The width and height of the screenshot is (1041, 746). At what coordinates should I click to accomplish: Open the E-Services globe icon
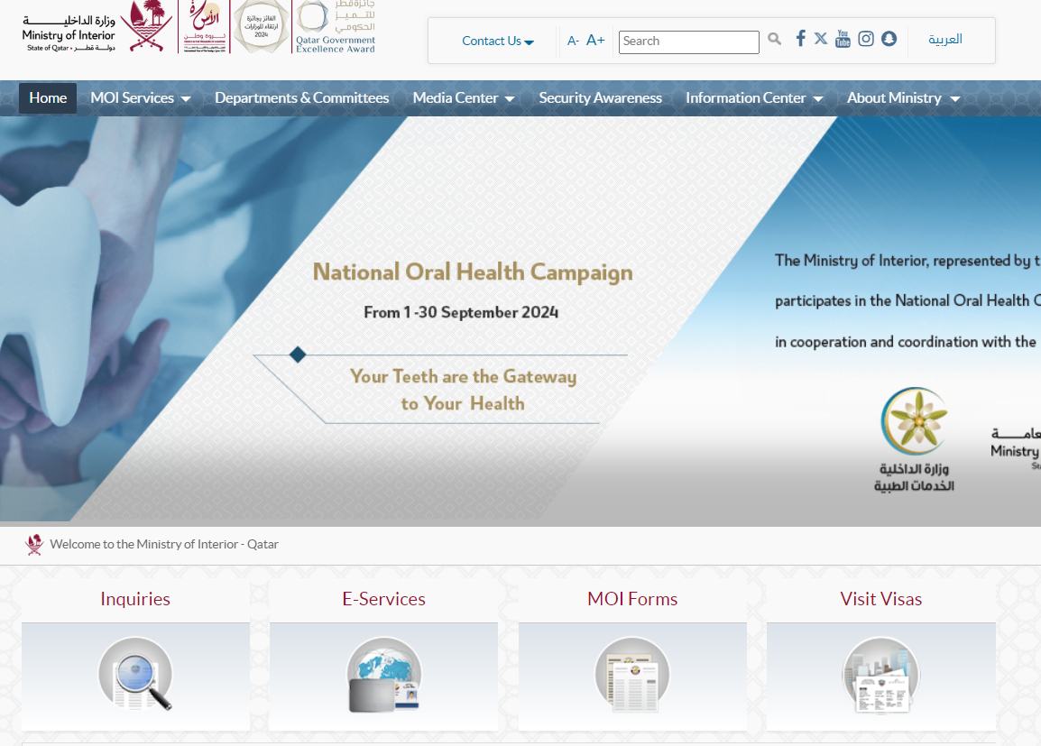383,674
